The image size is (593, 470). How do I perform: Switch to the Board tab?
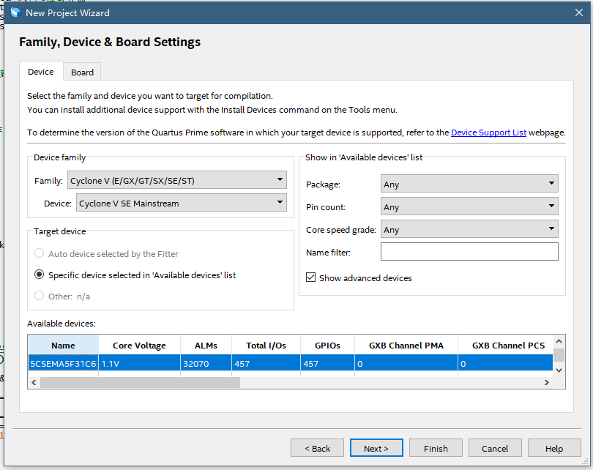(82, 72)
